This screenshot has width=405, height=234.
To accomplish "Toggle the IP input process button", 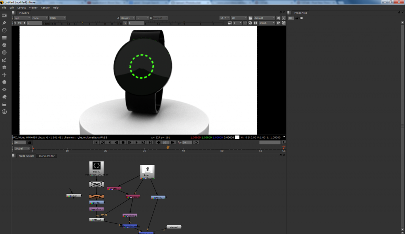I will click(x=278, y=23).
